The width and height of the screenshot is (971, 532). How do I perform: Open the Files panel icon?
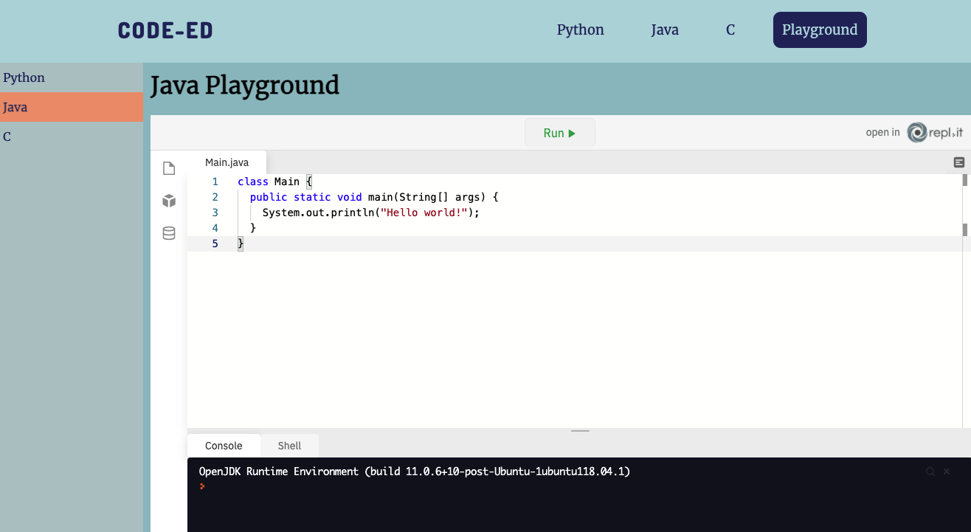pos(169,168)
